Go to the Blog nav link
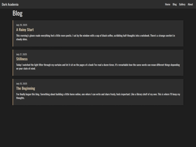 (x=175, y=4)
